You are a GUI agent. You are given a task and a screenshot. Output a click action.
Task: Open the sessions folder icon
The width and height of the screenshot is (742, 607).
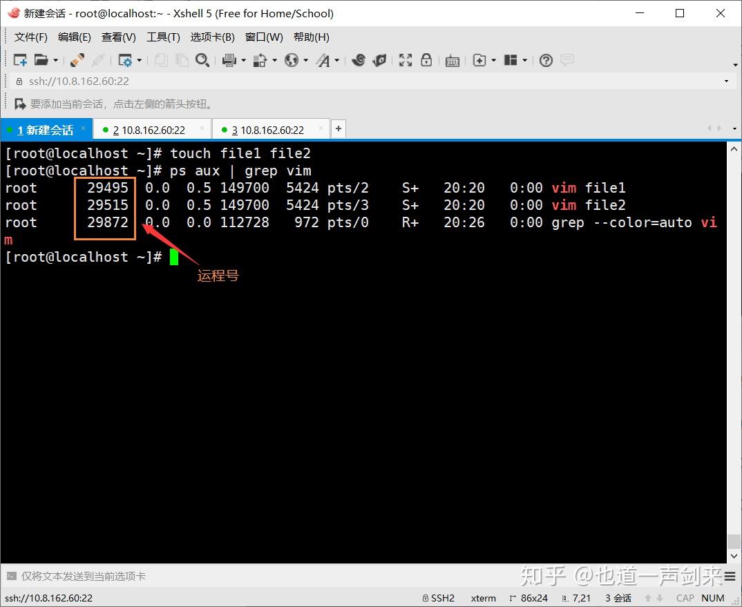pyautogui.click(x=41, y=60)
